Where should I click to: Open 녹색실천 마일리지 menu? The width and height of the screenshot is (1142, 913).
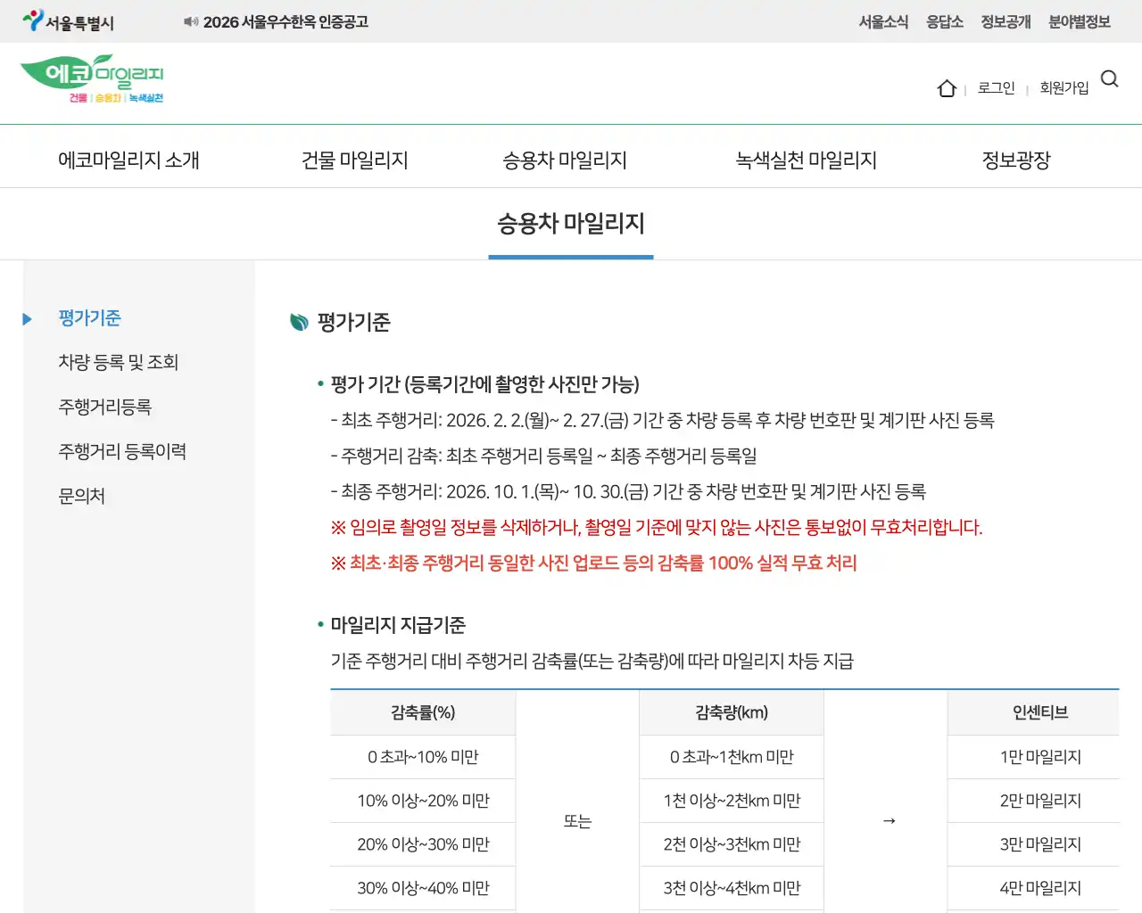[807, 160]
